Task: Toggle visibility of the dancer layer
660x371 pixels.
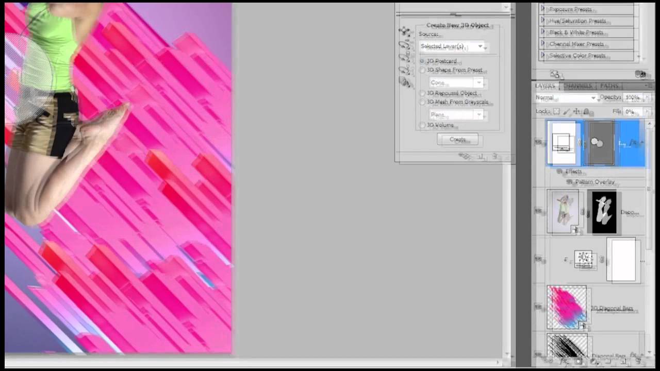Action: pyautogui.click(x=539, y=211)
